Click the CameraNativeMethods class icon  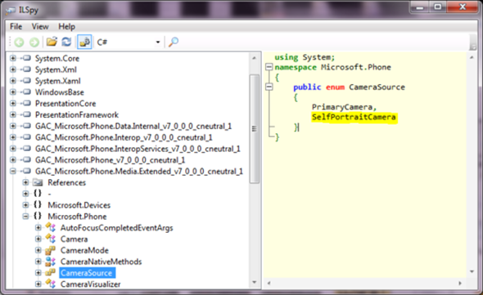coord(50,261)
